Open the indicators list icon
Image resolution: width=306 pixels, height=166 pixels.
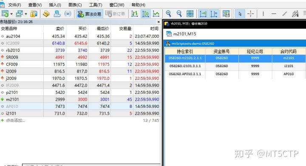pyautogui.click(x=226, y=14)
